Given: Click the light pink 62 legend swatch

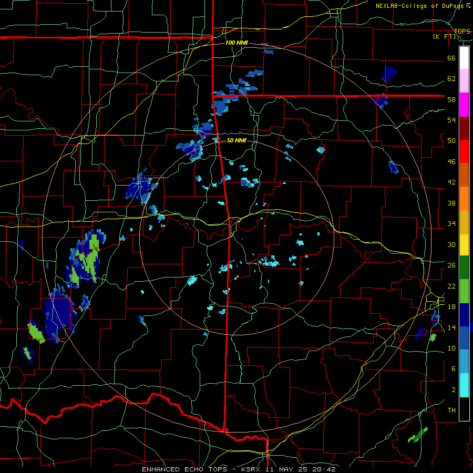Looking at the screenshot, I should [x=464, y=81].
